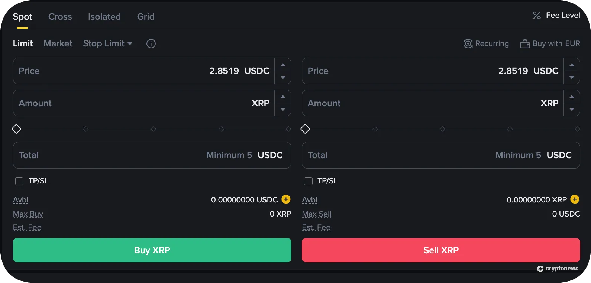Click the yellow plus to deposit XRP
591x283 pixels.
pos(575,199)
